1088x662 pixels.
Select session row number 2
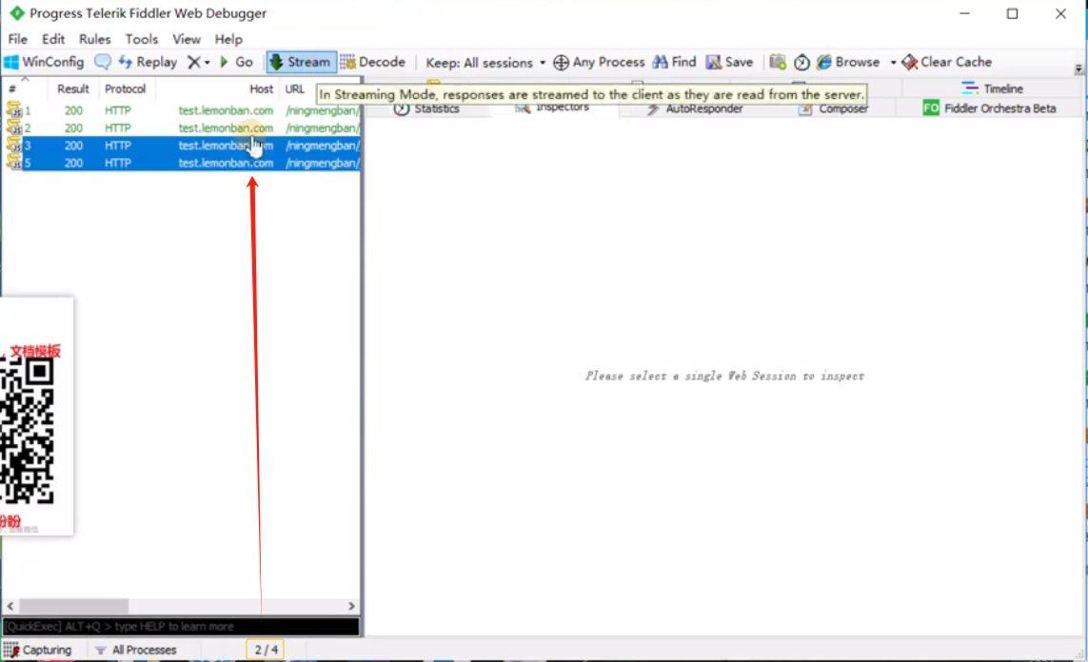(182, 128)
